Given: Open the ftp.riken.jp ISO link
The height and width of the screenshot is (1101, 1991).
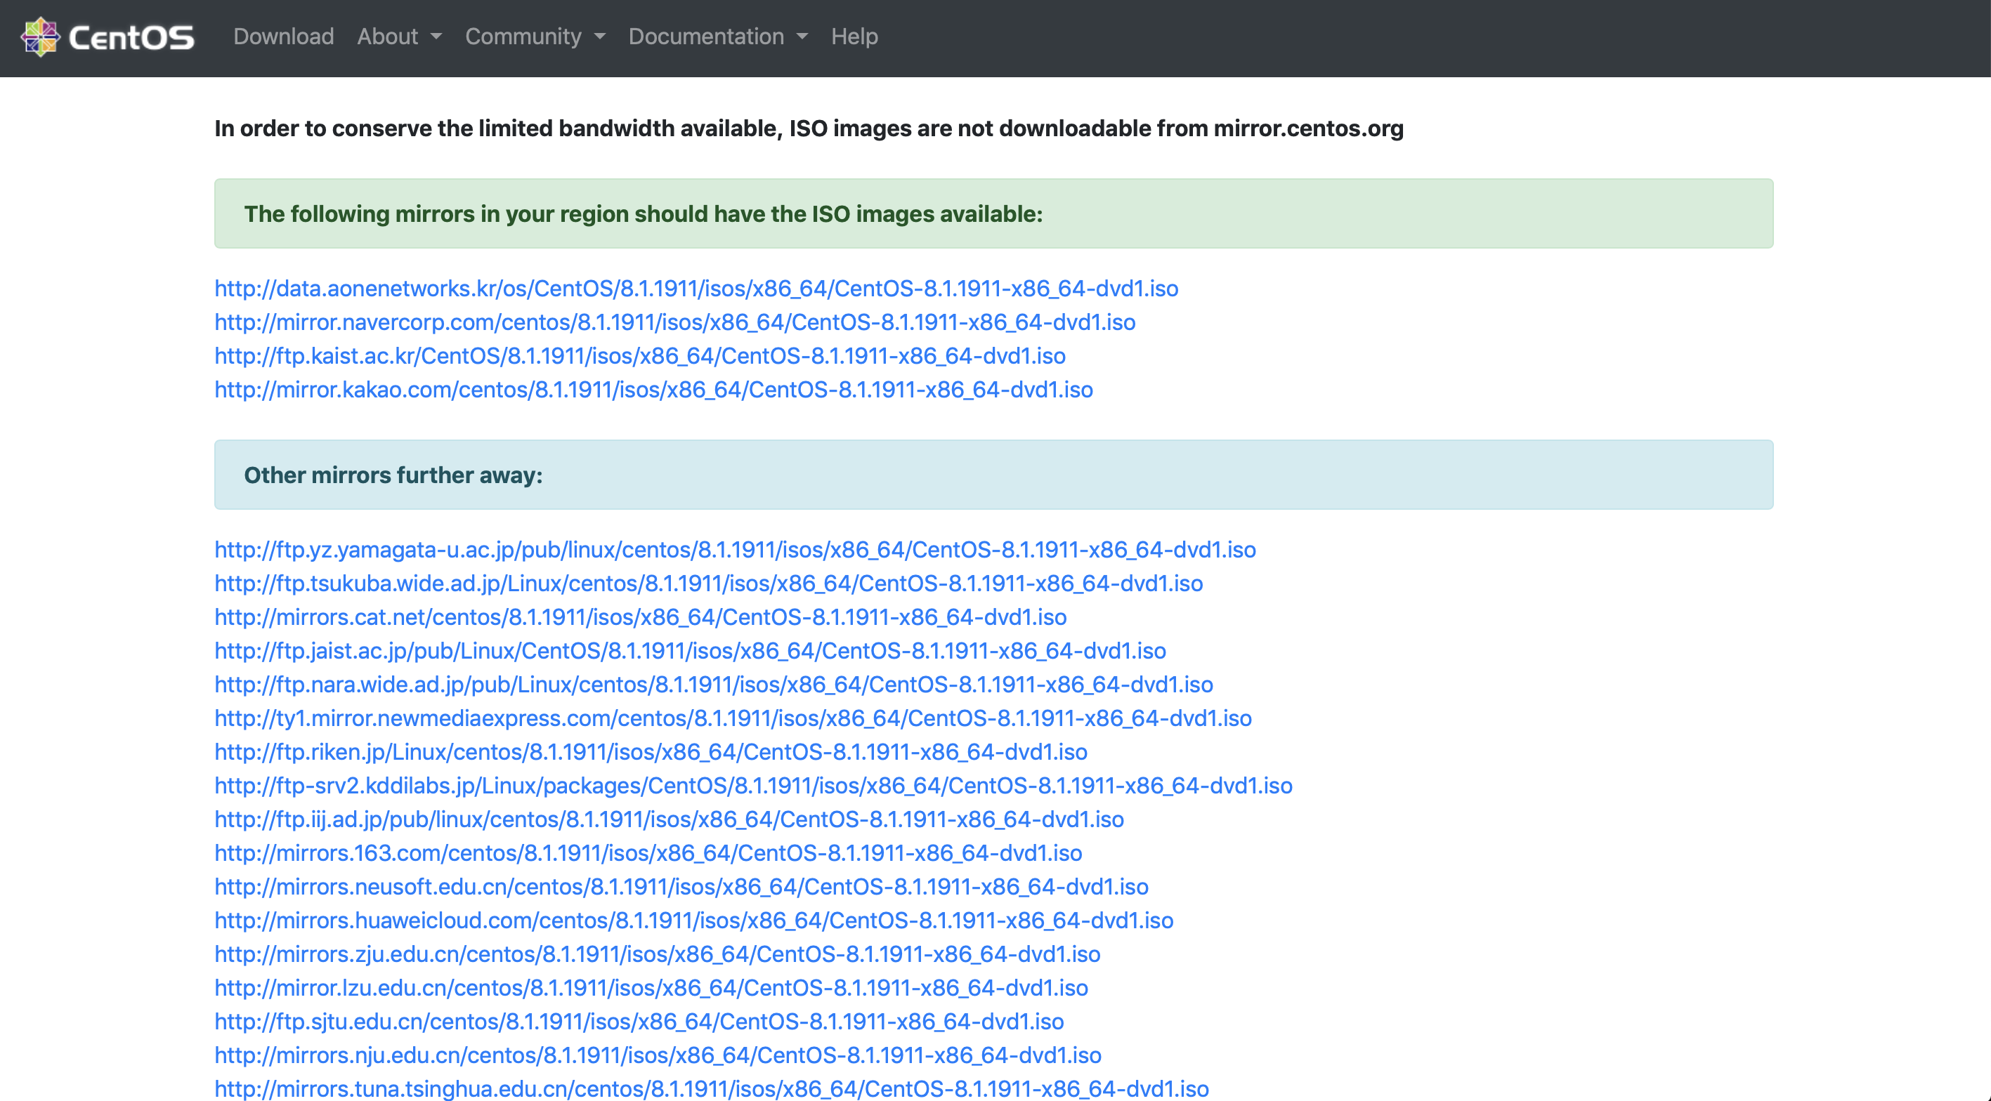Looking at the screenshot, I should point(650,752).
